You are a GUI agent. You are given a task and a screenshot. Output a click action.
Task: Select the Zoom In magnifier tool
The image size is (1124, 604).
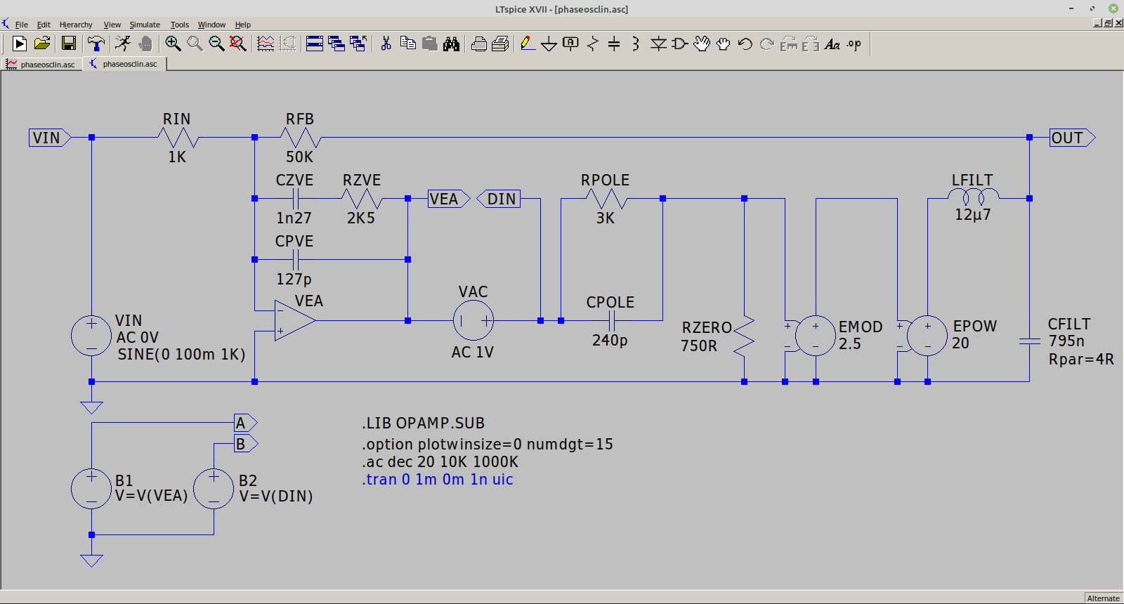[x=173, y=44]
